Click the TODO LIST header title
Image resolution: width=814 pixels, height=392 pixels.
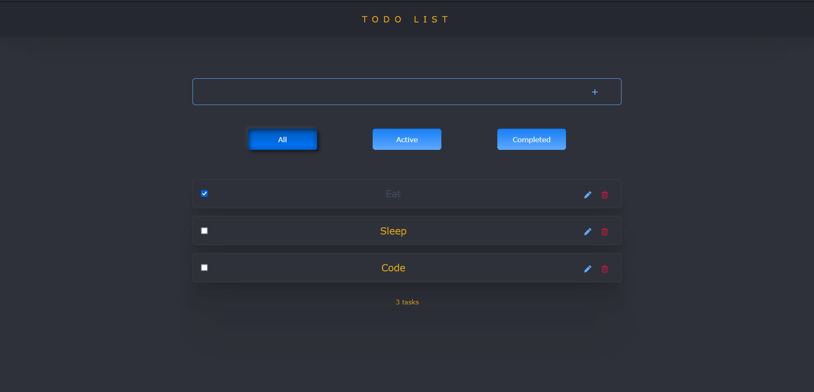[x=406, y=19]
